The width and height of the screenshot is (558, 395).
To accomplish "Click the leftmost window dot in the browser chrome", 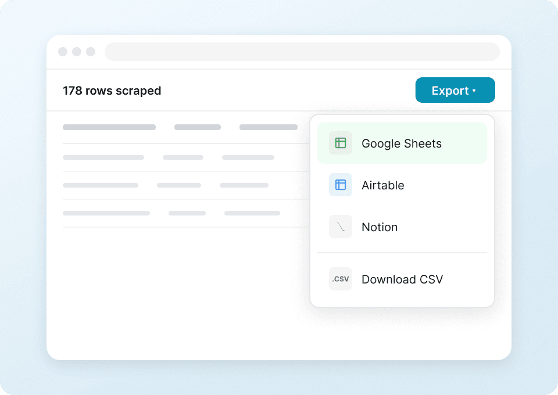I will tap(62, 52).
